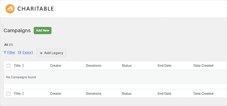Click the Export link
Image resolution: width=227 pixels, height=106 pixels.
(28, 52)
